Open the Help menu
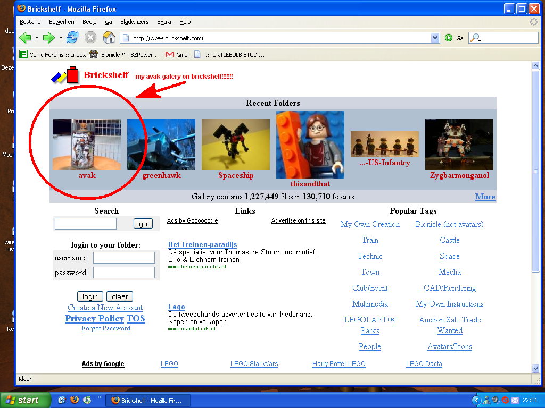Viewport: 545px width, 408px height. click(x=185, y=22)
